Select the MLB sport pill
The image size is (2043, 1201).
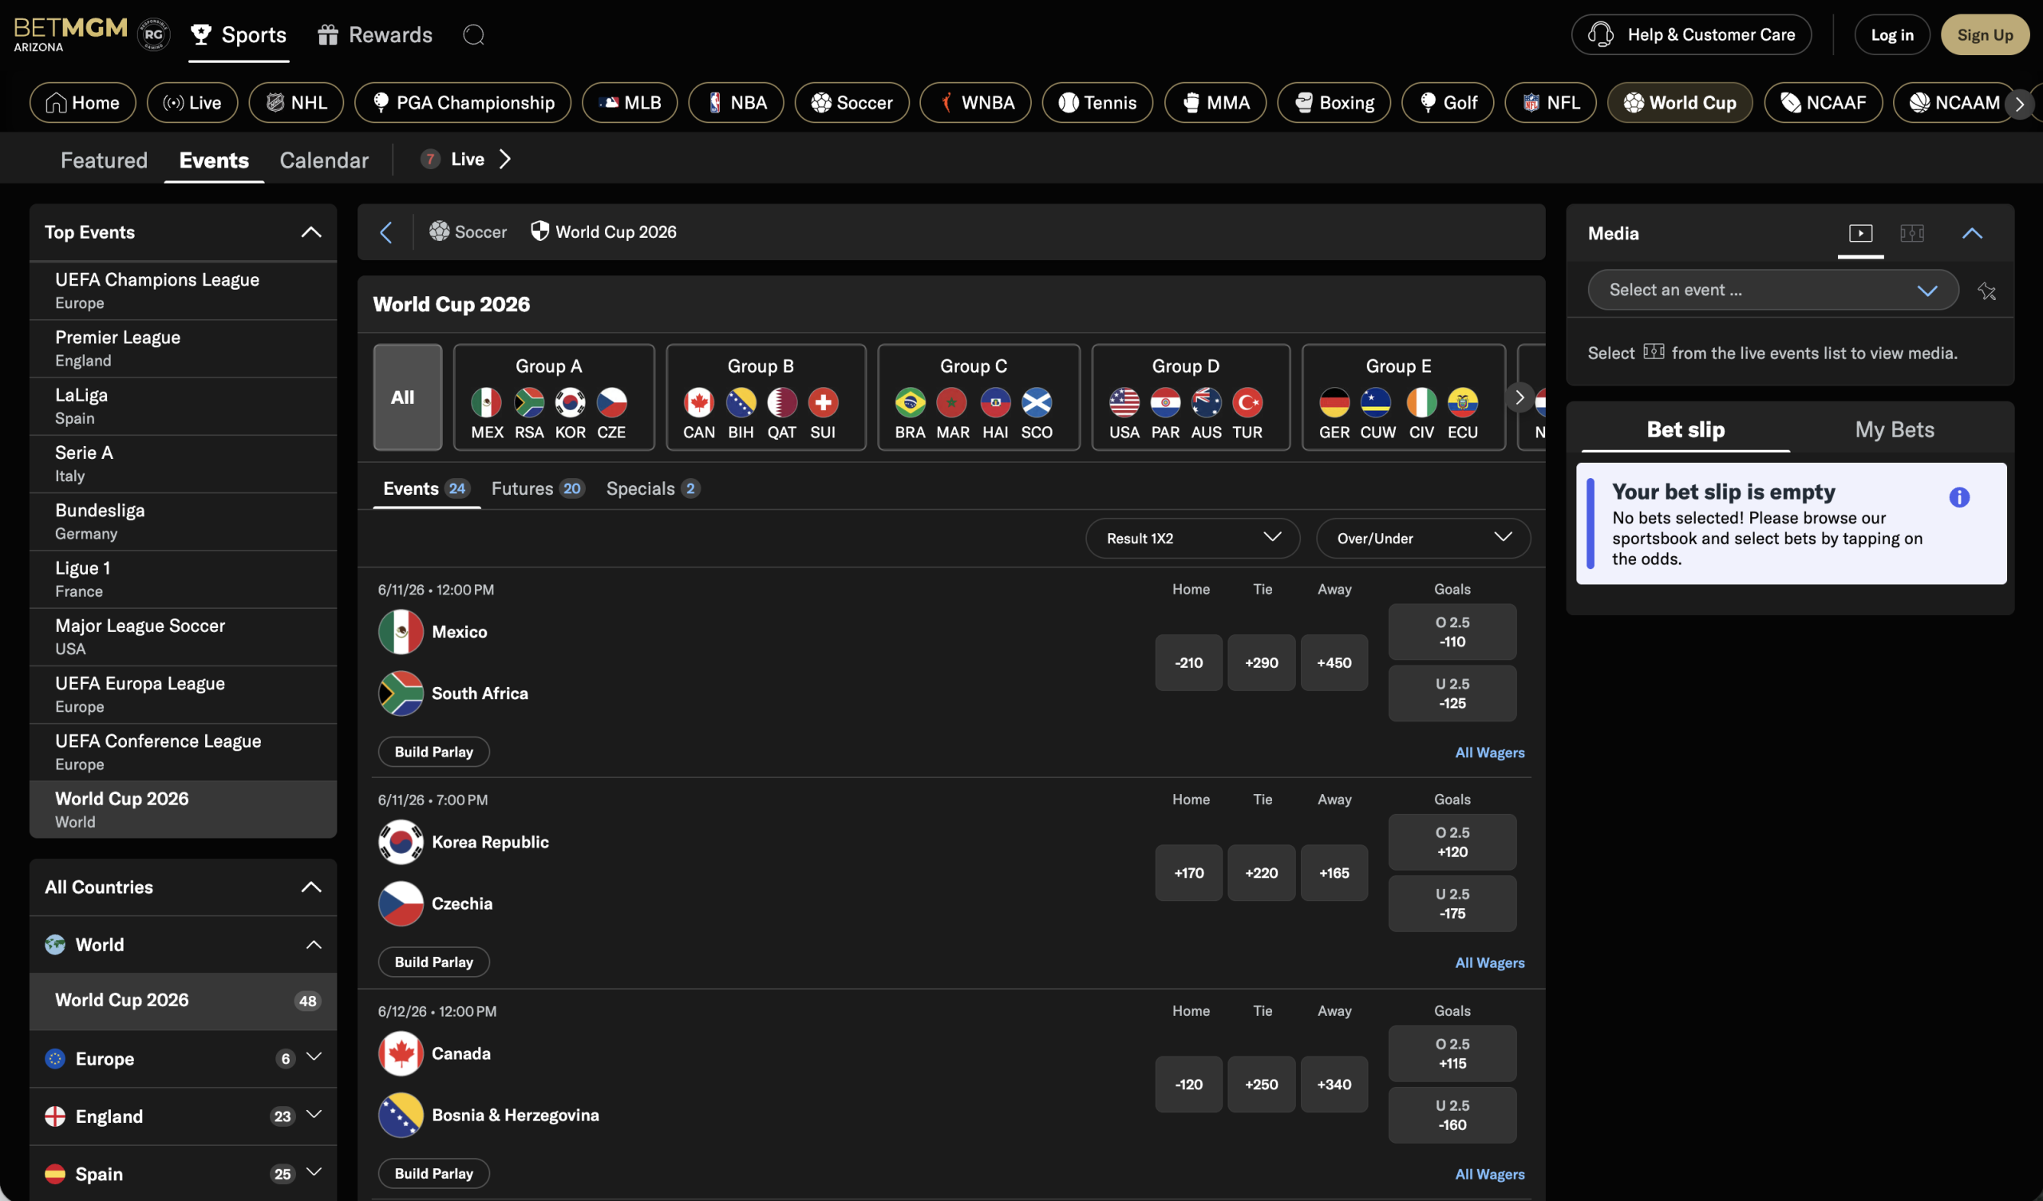(x=630, y=102)
